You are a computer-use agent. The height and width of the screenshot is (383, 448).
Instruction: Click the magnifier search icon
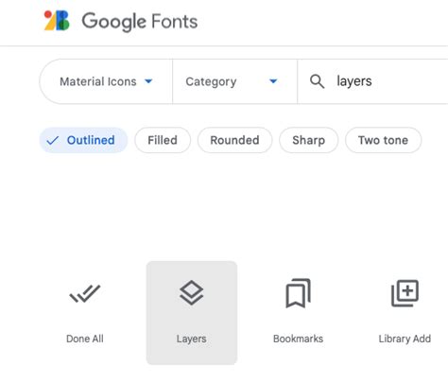point(317,81)
